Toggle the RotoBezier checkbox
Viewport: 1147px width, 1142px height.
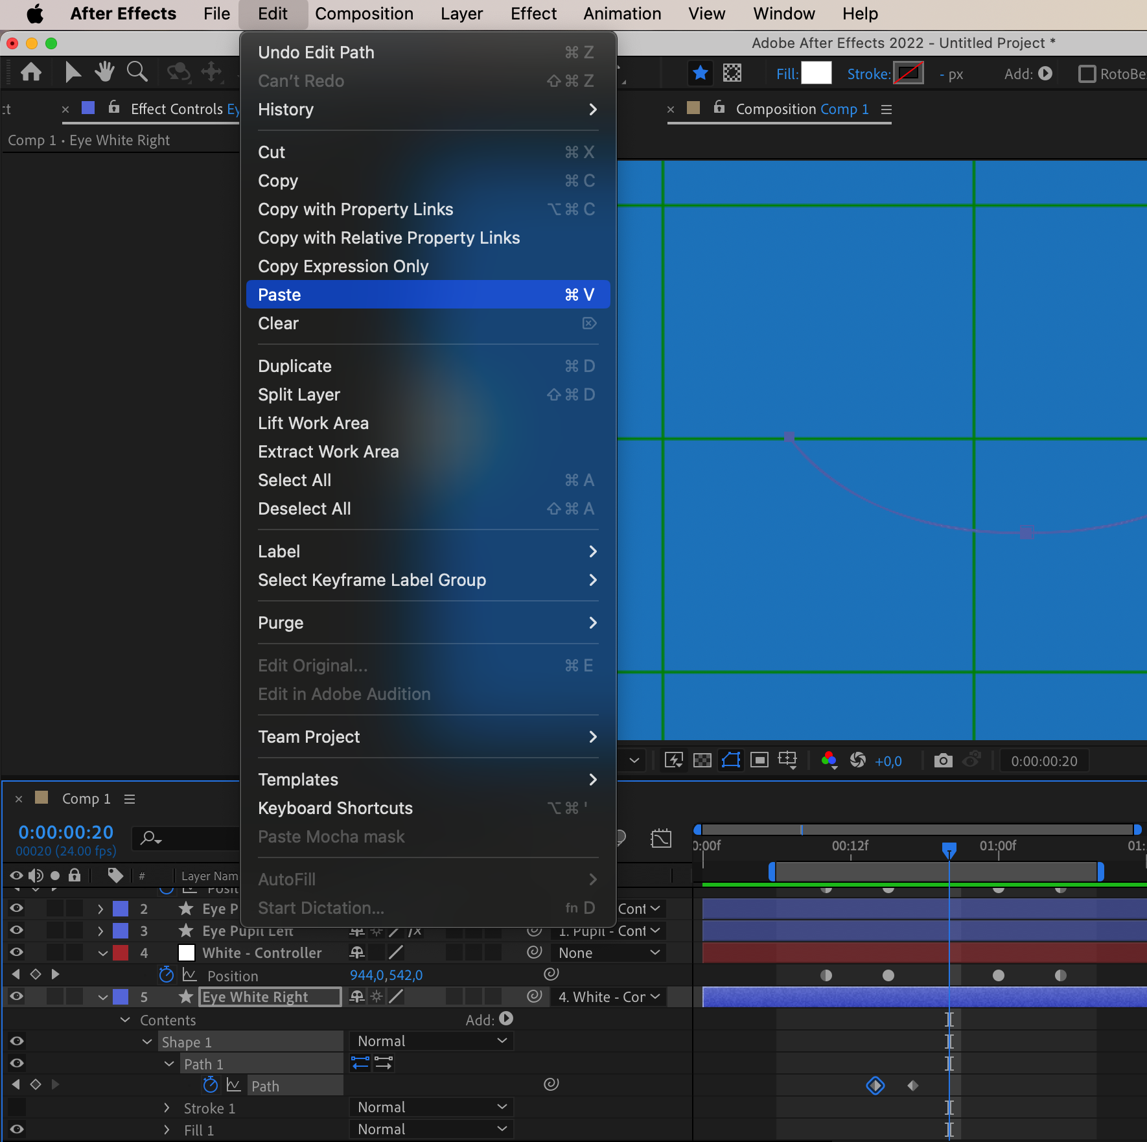click(1087, 74)
